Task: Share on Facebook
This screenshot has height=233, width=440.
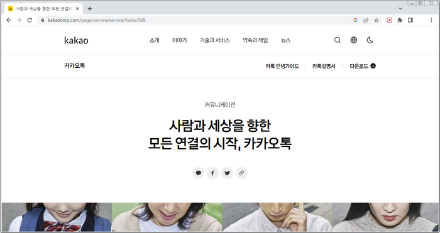Action: (212, 173)
